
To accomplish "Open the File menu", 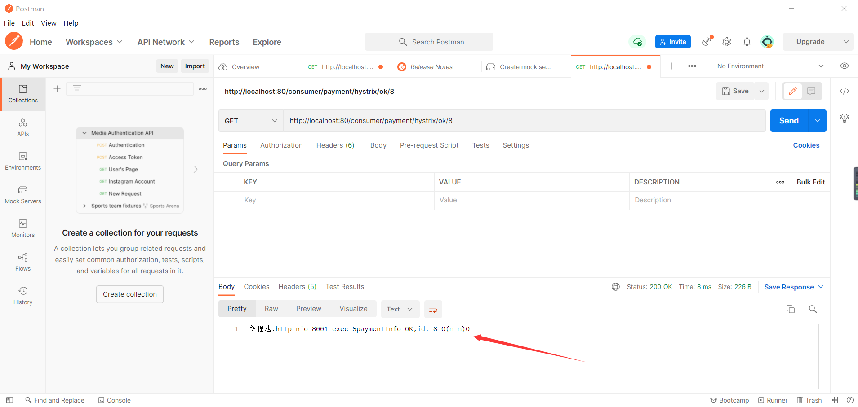I will [x=9, y=23].
